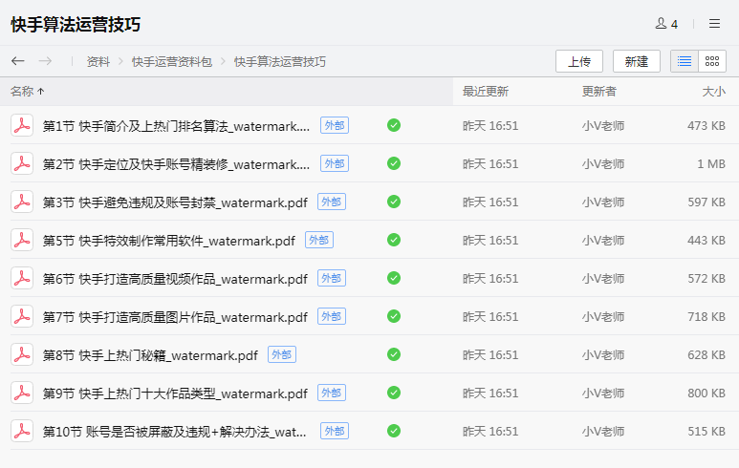Sort by 名称 column header
The image size is (739, 468).
point(28,92)
